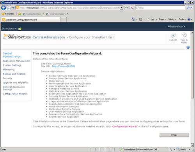
Task: Click the Home icon in command bar
Action: point(133,19)
